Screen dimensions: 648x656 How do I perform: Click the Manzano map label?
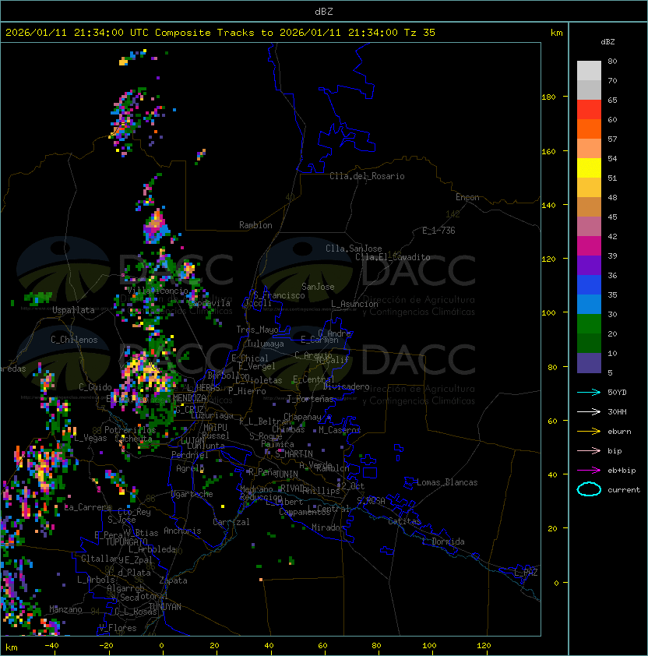[65, 609]
